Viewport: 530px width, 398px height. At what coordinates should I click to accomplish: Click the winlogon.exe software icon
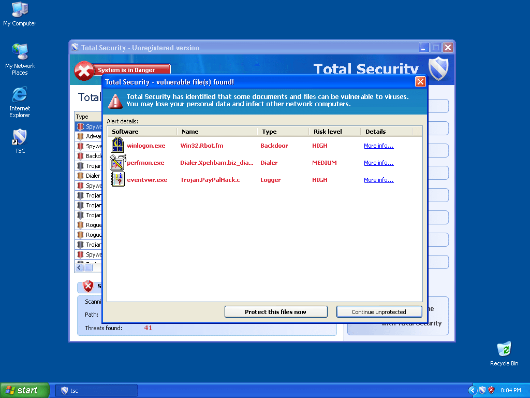point(117,145)
